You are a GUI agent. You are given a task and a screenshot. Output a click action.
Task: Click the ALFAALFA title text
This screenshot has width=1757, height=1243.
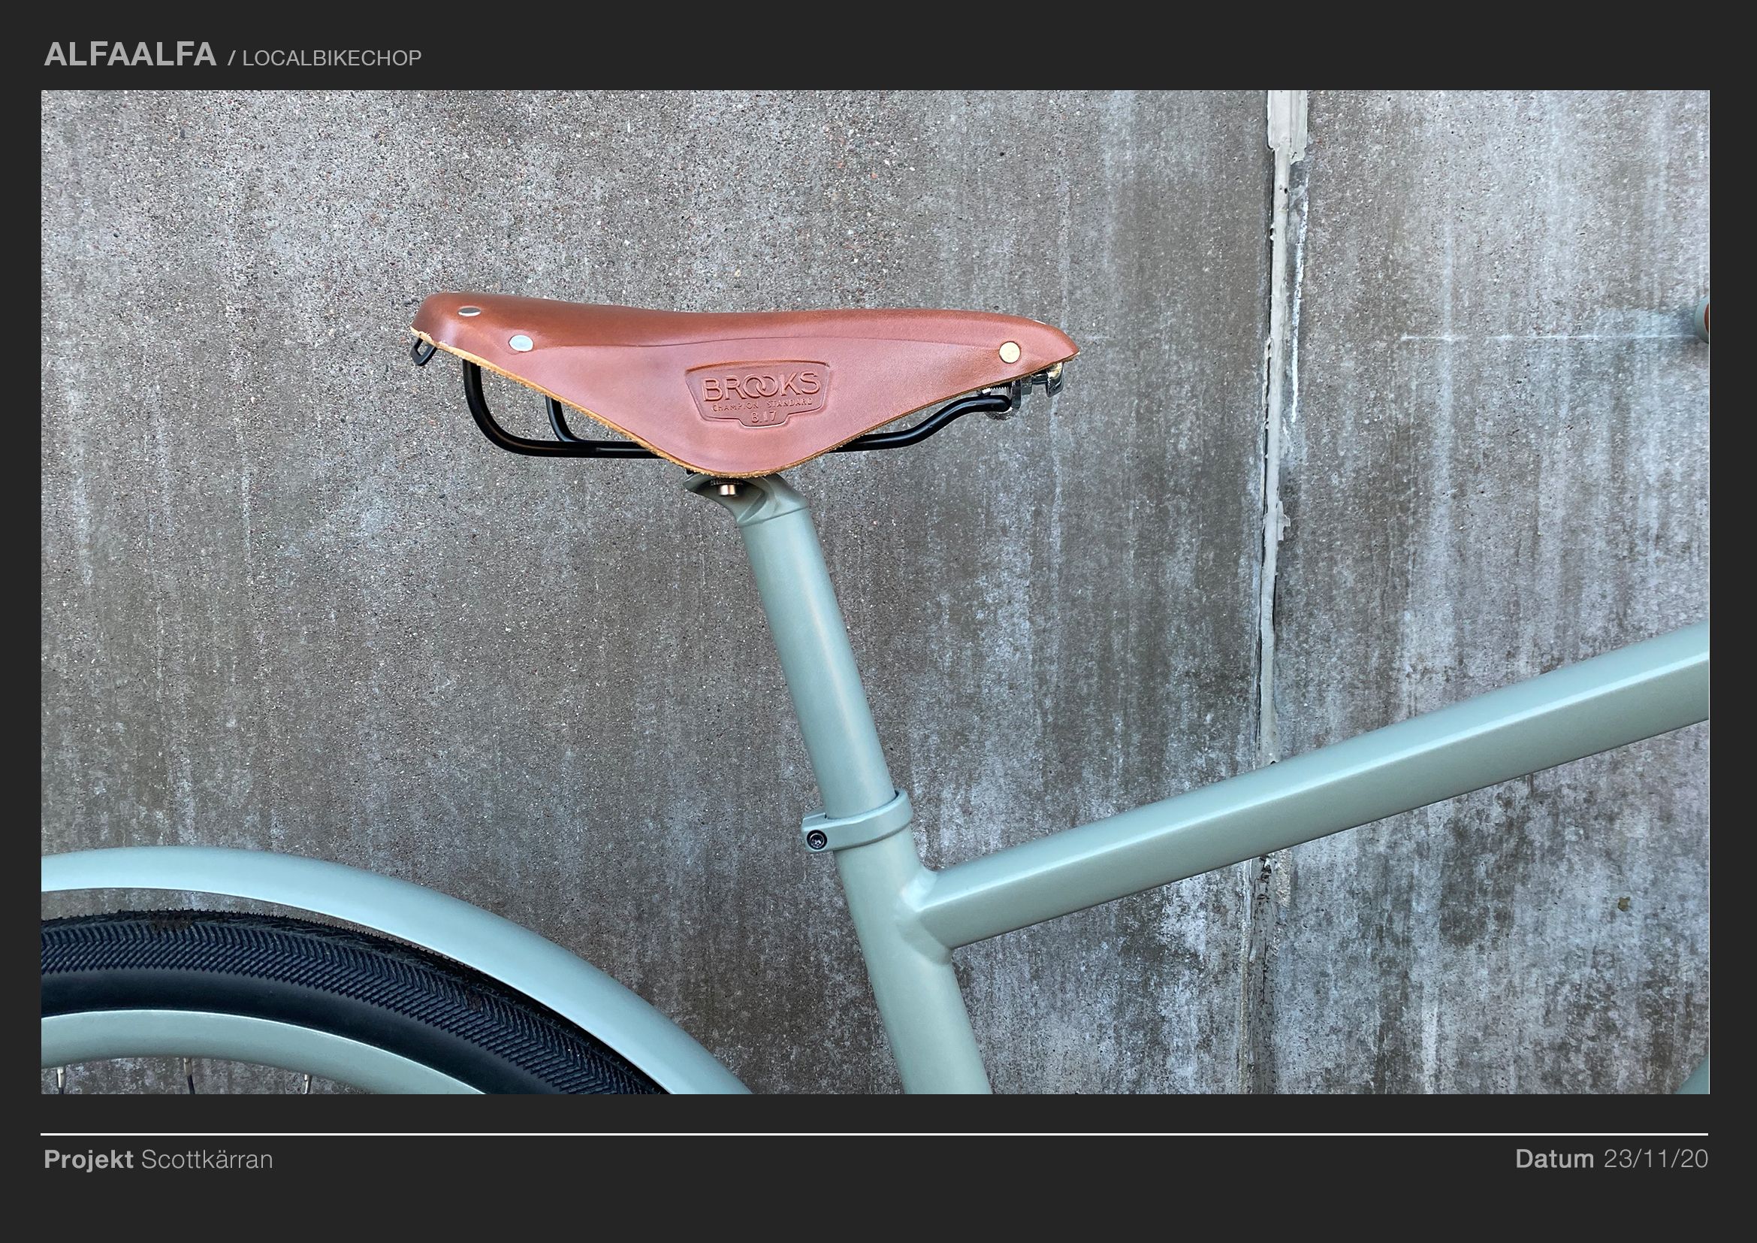coord(130,55)
